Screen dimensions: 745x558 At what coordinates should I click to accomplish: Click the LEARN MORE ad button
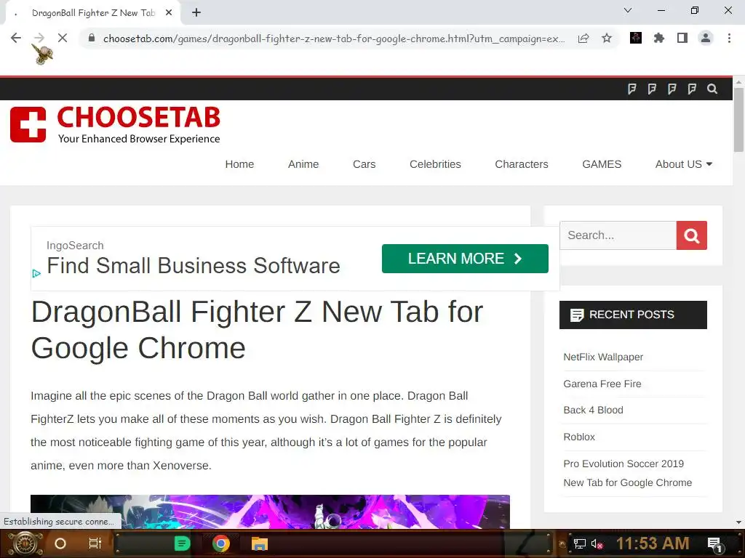[465, 259]
